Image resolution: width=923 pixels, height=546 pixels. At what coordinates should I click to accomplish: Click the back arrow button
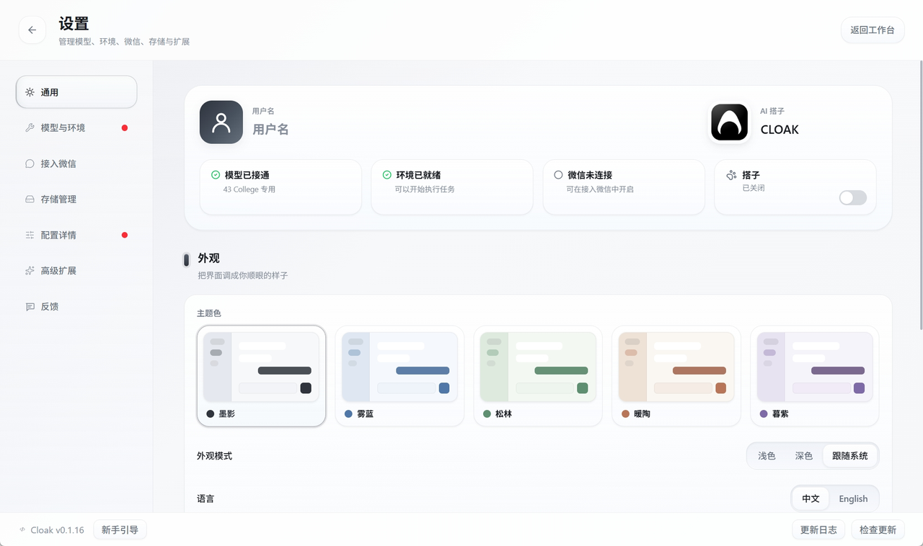(32, 30)
